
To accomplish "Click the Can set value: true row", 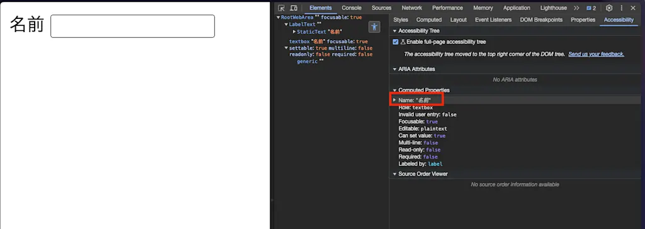I will click(422, 136).
